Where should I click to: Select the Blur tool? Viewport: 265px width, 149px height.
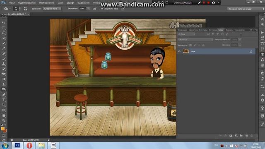(4, 84)
